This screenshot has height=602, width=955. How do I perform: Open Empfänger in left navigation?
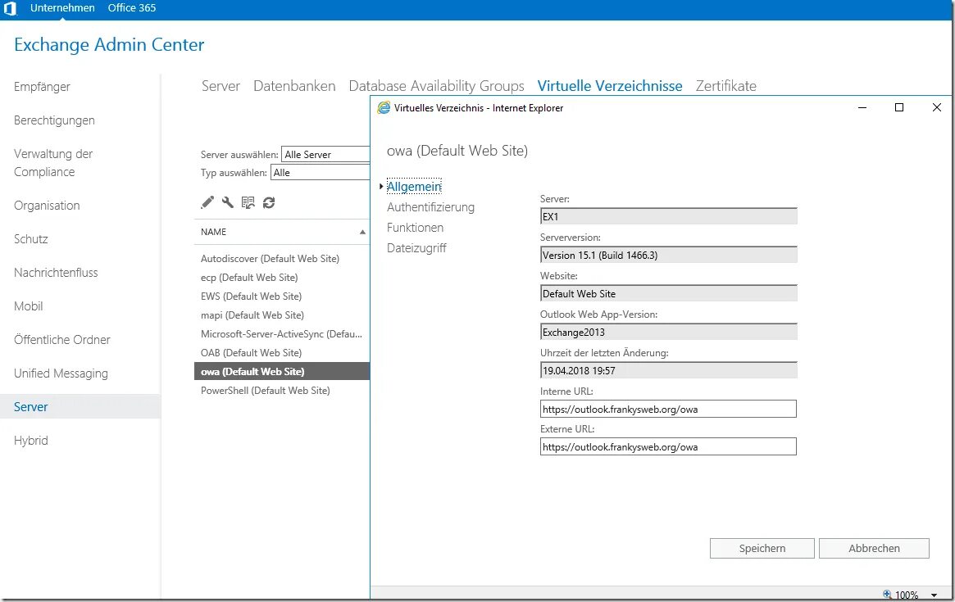42,87
